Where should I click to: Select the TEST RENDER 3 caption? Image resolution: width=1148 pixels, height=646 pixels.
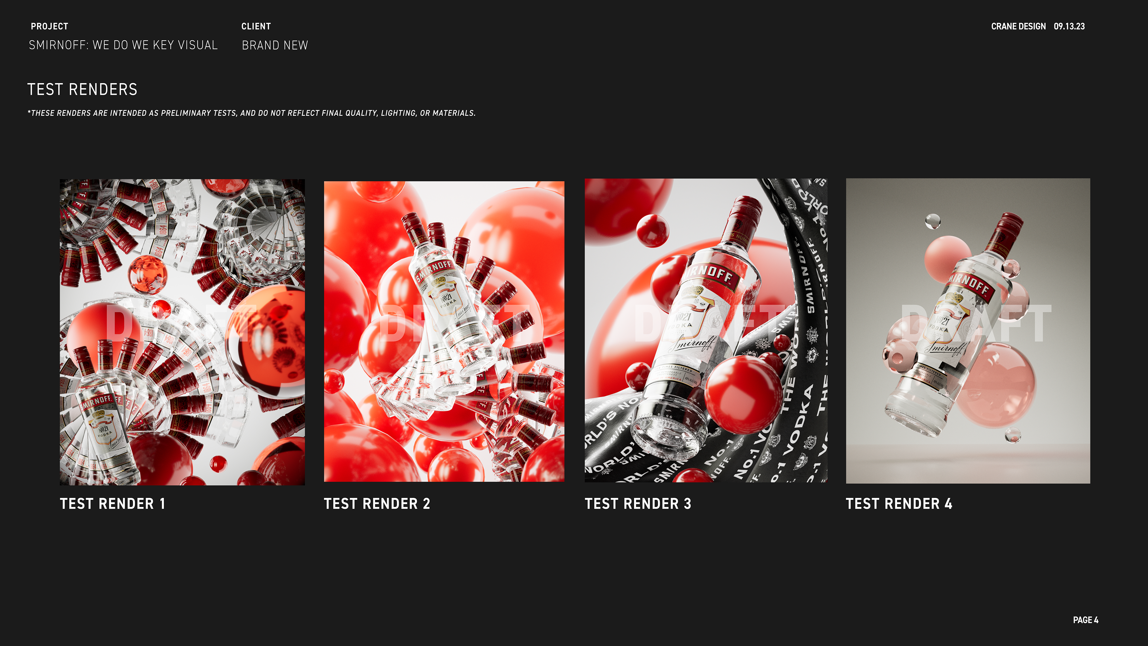(x=638, y=504)
